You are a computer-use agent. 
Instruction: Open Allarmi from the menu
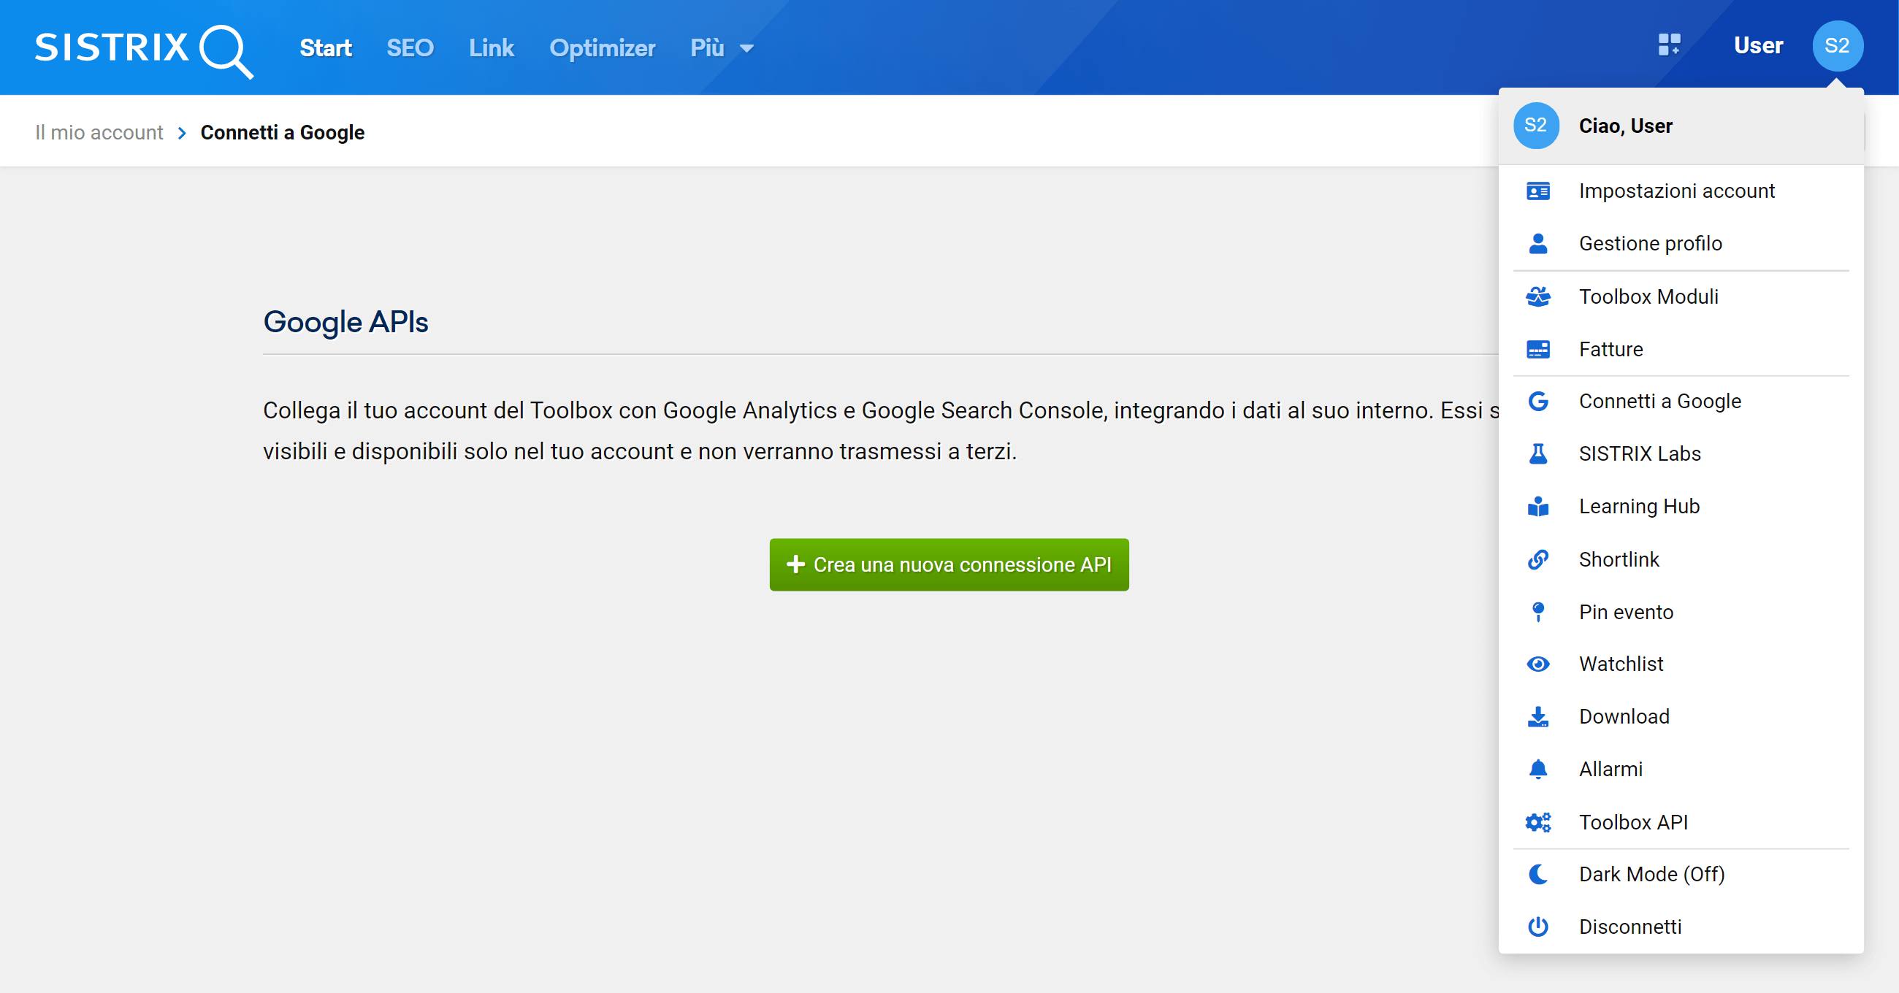[x=1681, y=770]
